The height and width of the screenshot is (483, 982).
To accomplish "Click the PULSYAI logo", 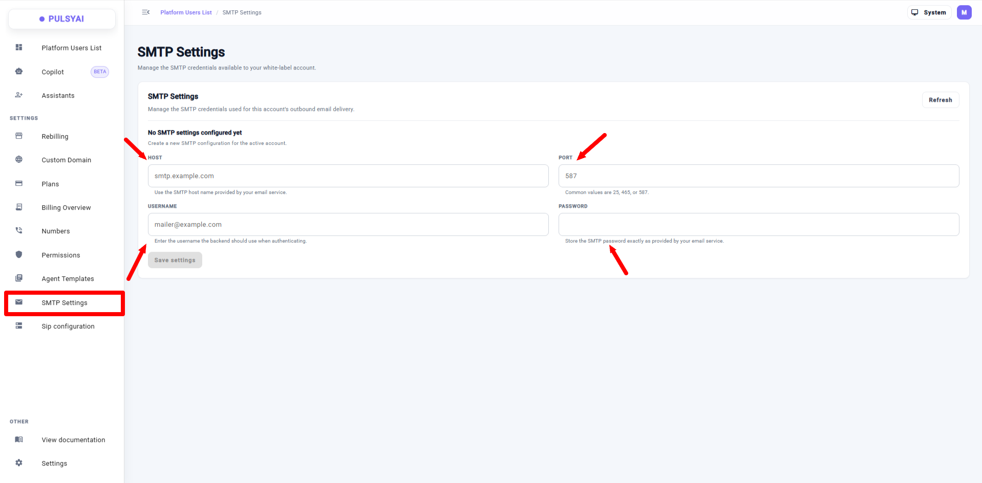I will (62, 19).
